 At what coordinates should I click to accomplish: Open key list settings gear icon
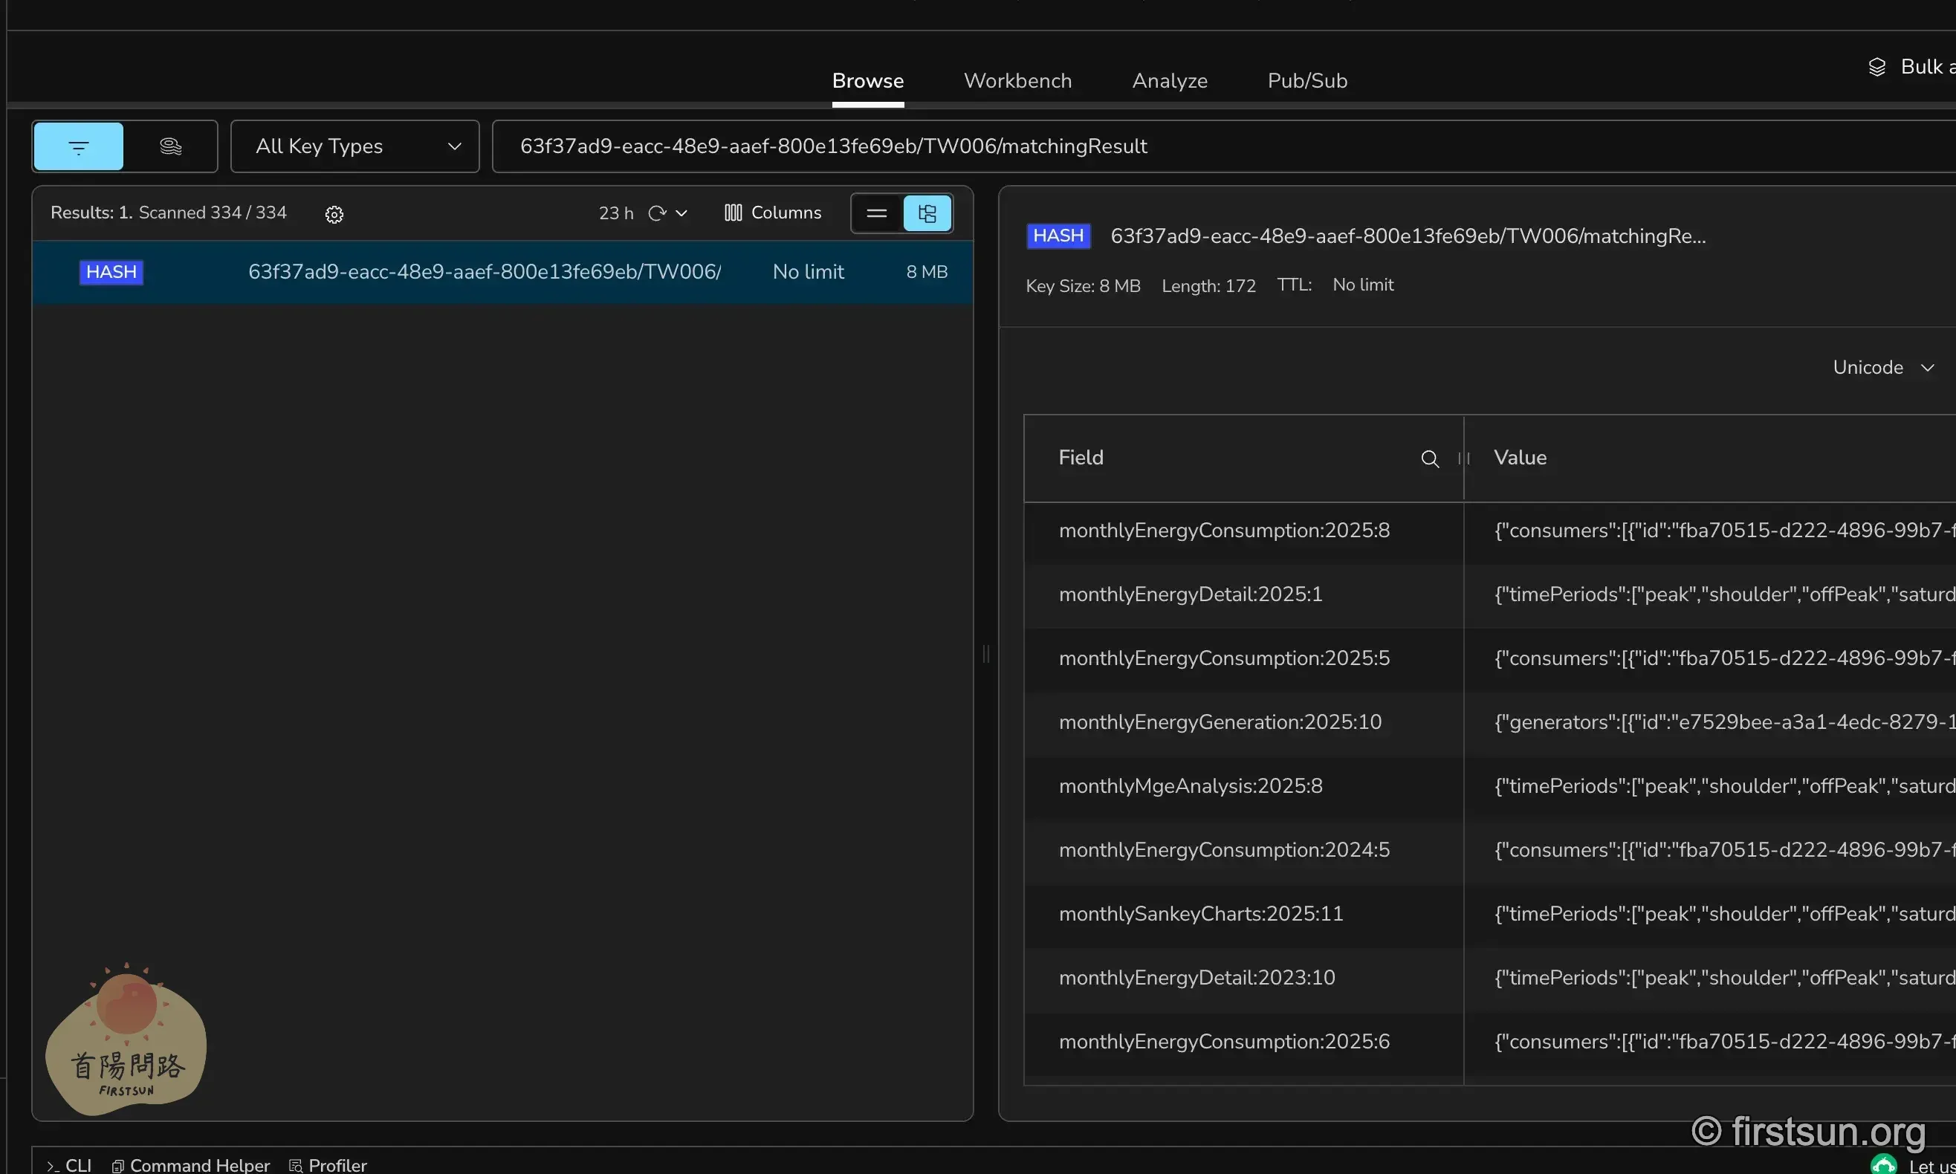coord(334,215)
